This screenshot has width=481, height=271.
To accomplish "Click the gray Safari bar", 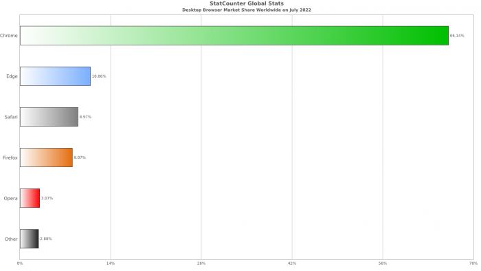I will click(49, 117).
